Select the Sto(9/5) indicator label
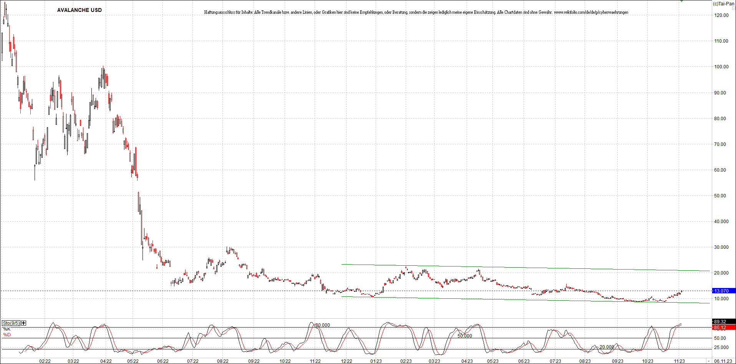736x364 pixels. point(10,323)
